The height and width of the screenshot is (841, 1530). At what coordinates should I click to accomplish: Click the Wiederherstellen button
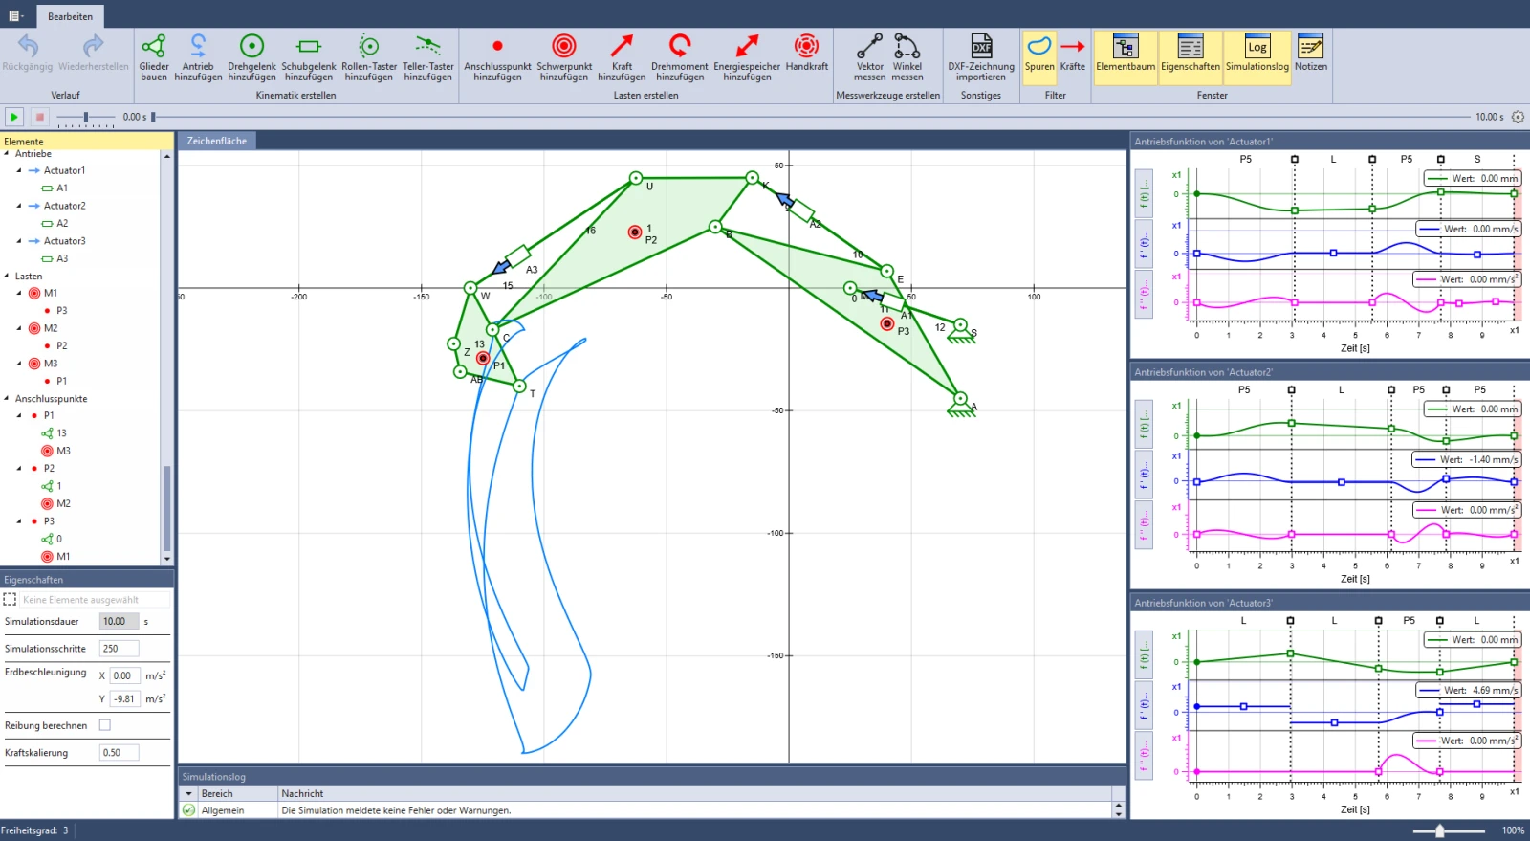94,53
